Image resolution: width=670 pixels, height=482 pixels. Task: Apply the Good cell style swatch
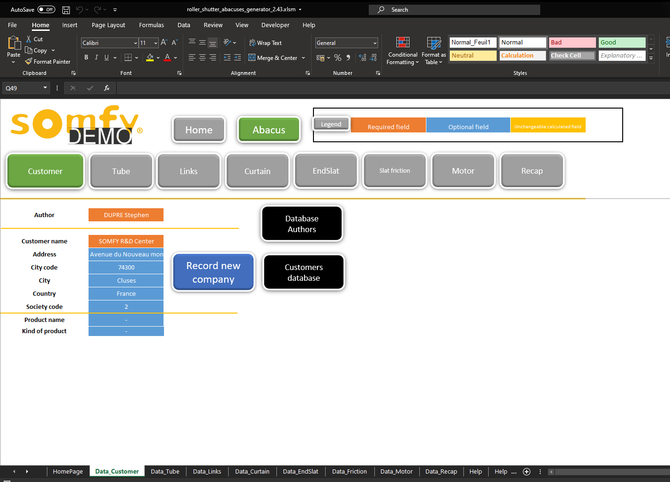click(x=622, y=43)
